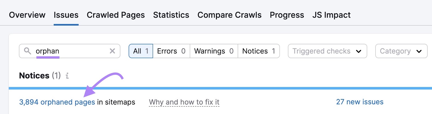Click the Notices info icon

(67, 76)
